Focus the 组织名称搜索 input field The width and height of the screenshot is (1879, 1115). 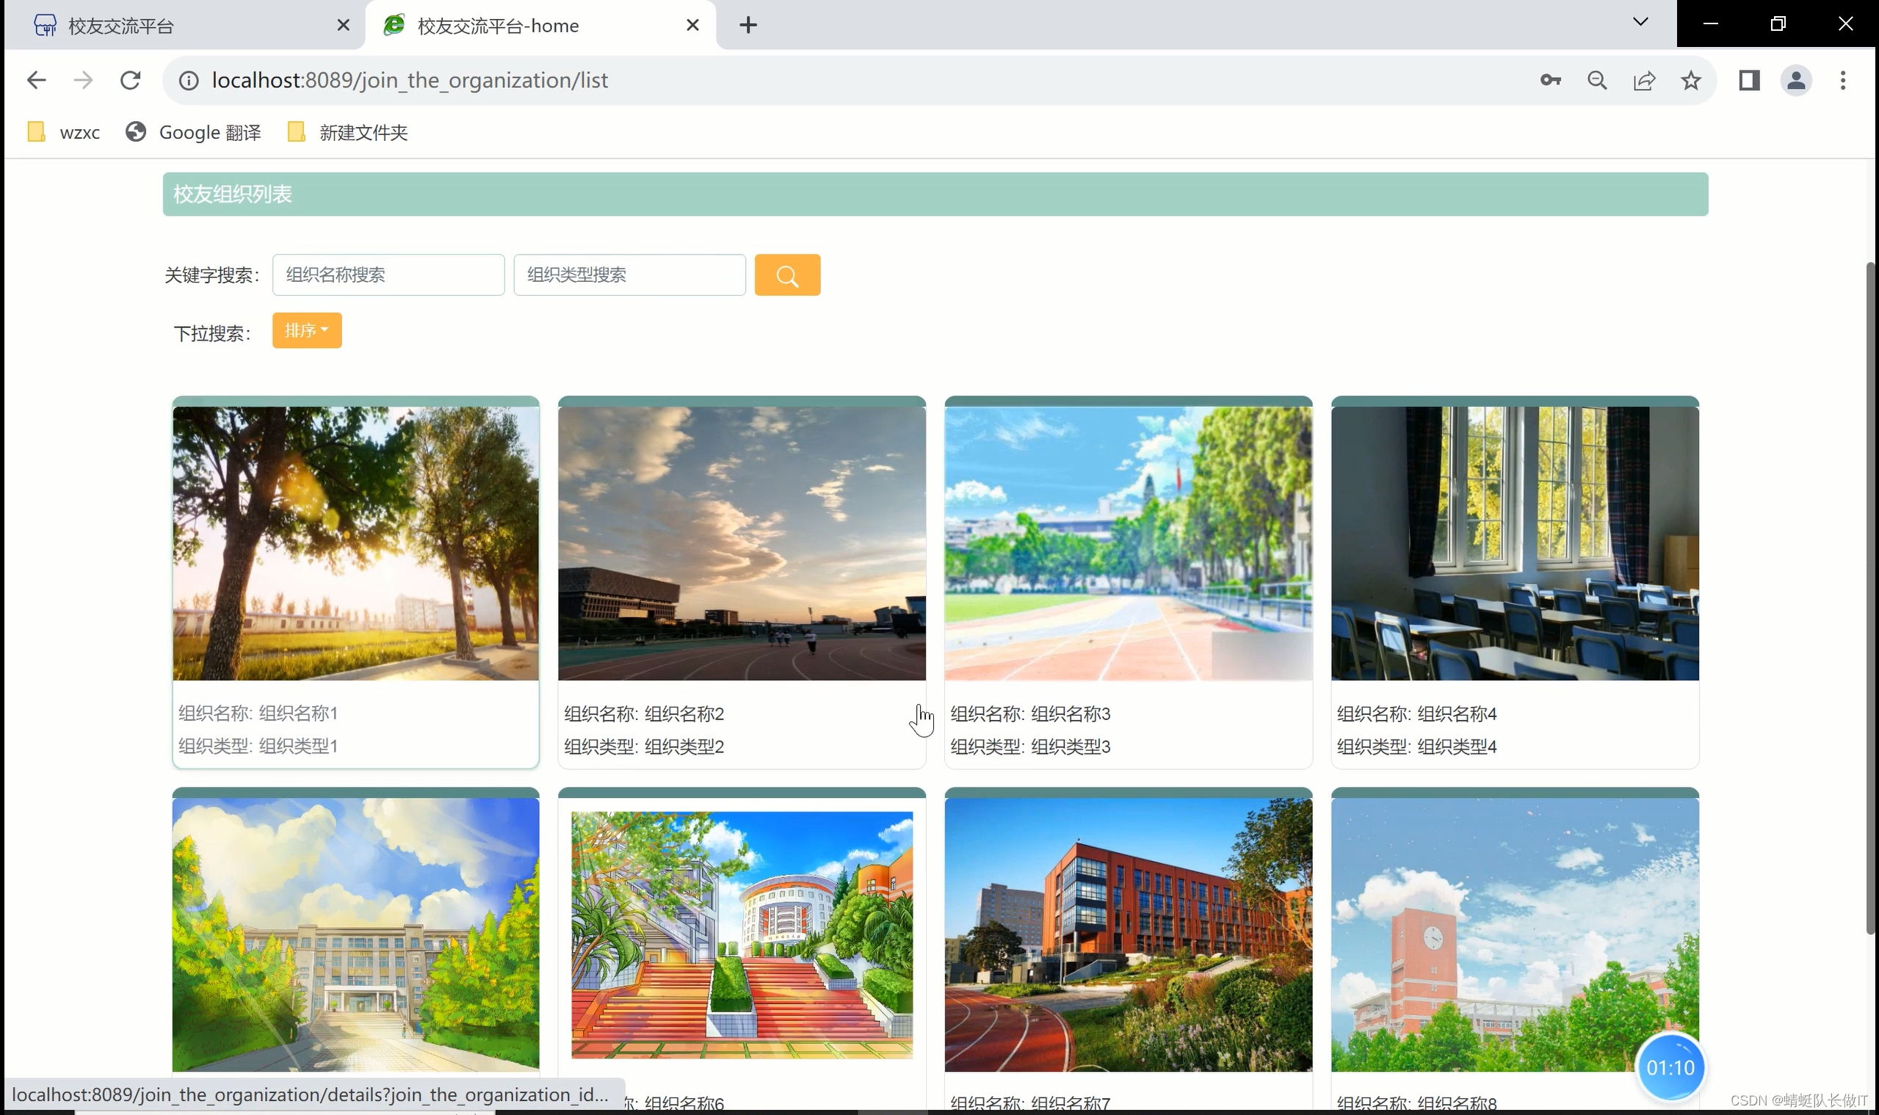[388, 275]
